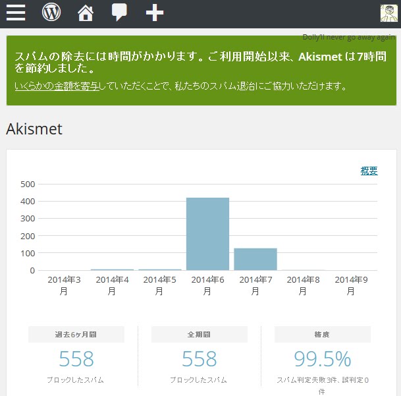
Task: Click the 2014年3月 axis label
Action: pos(64,285)
